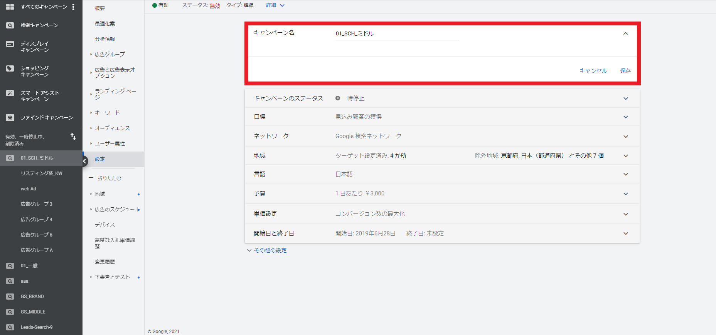Open the three-dot menu beside すべてのキャンペーン

73,7
